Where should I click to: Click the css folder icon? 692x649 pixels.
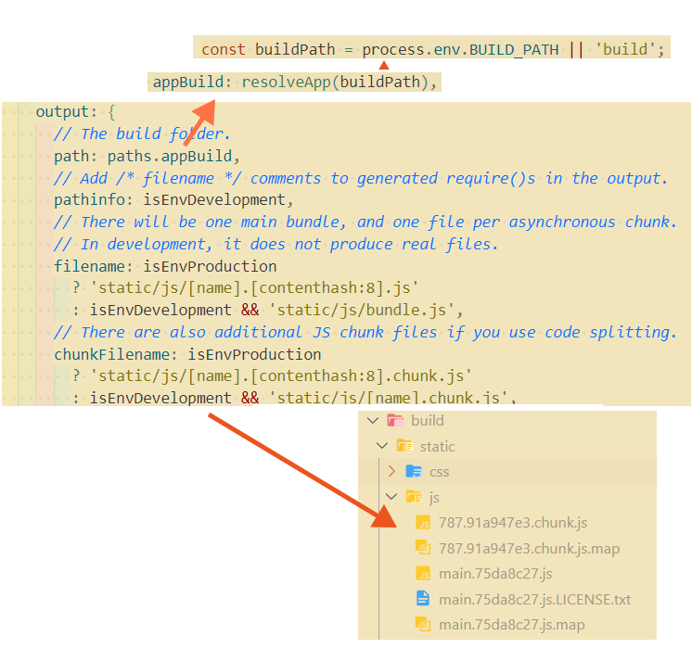(x=414, y=471)
